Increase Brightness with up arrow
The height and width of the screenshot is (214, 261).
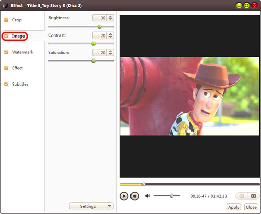[x=110, y=16]
